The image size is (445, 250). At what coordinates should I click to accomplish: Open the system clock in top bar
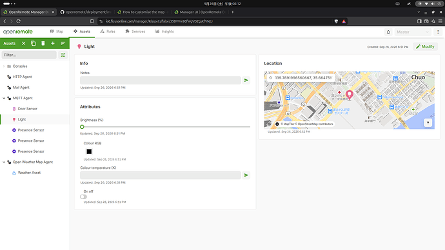pos(222,4)
